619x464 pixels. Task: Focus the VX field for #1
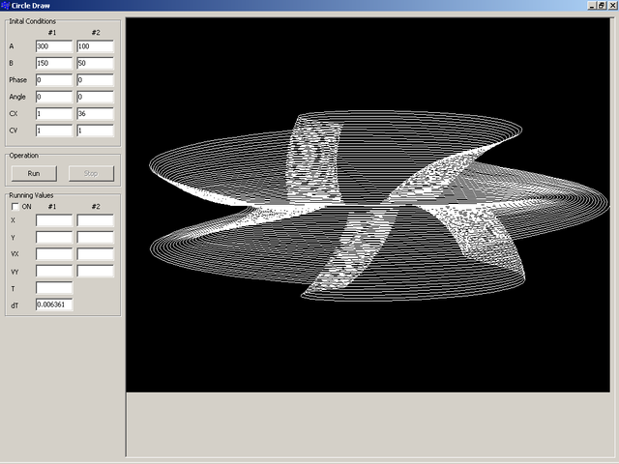point(54,254)
